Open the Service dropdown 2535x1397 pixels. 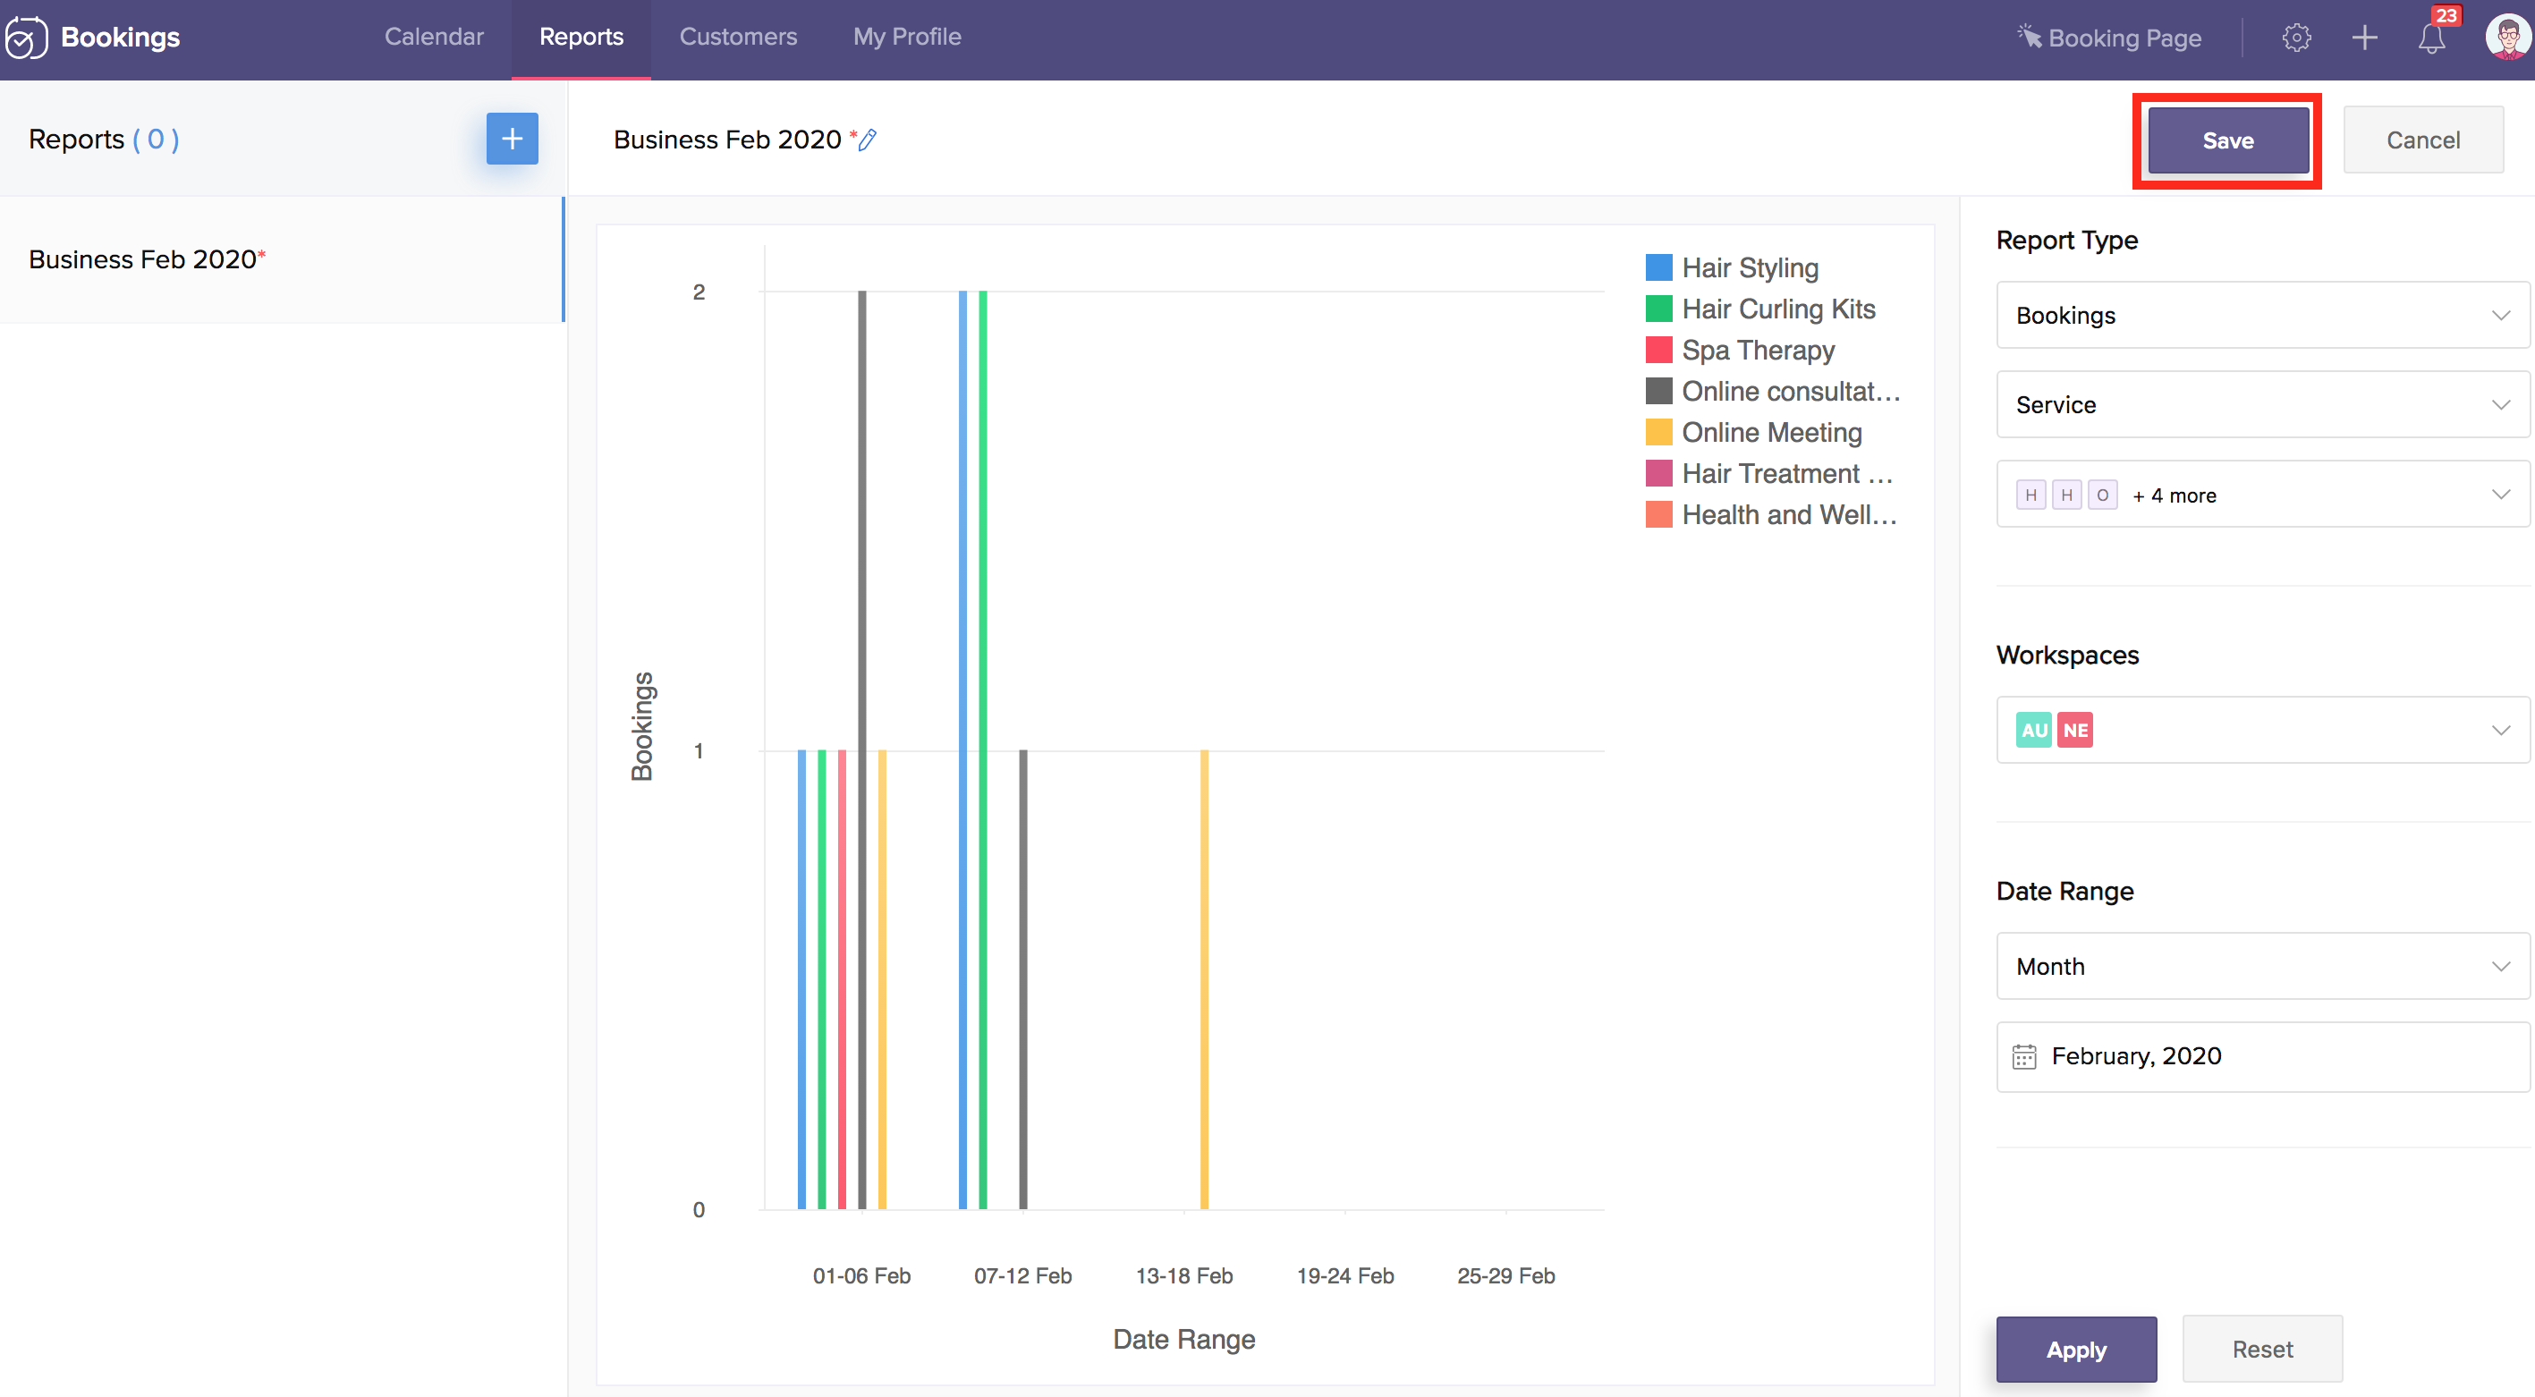2261,404
